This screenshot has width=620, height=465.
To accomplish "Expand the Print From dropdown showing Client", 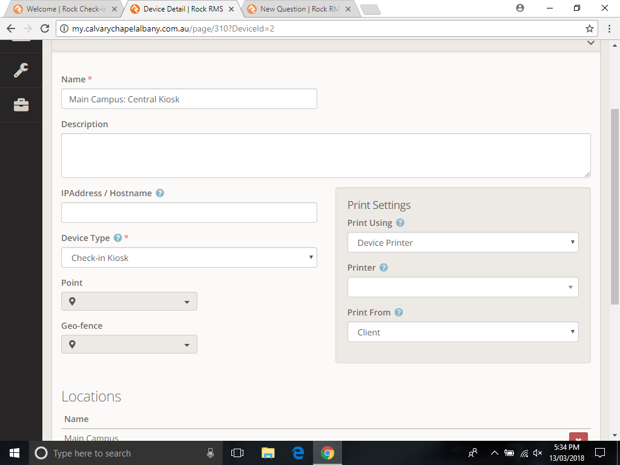I will (463, 332).
